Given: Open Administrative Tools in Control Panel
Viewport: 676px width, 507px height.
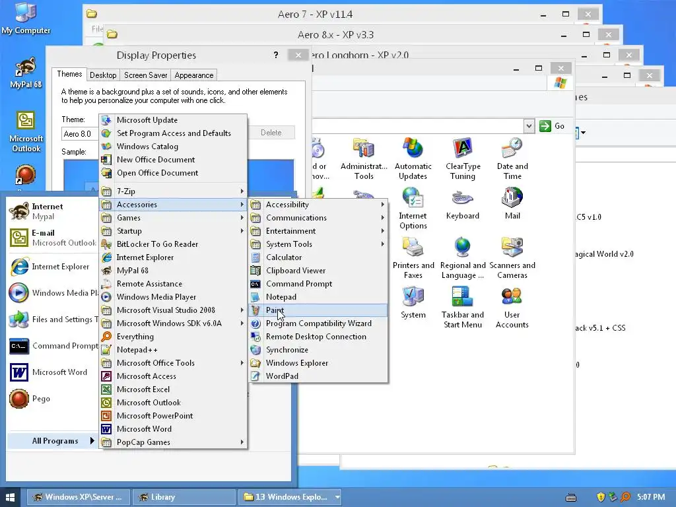Looking at the screenshot, I should 364,158.
